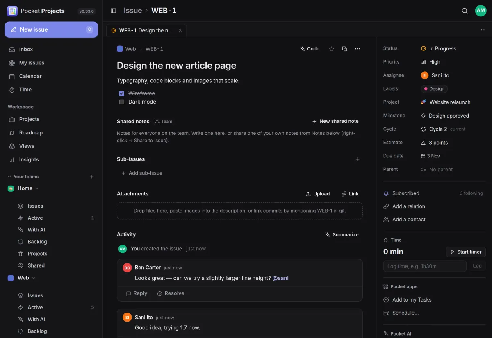Open the AM user avatar
Screen dimensions: 492x338
coord(481,11)
